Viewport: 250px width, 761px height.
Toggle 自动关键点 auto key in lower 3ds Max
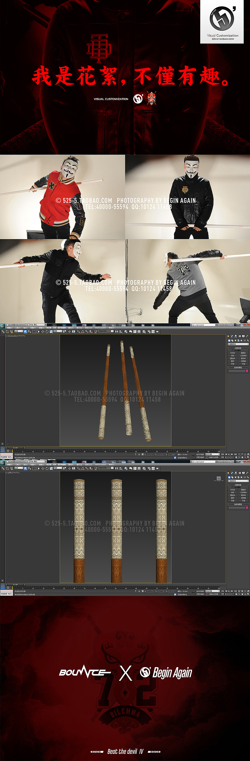(x=200, y=591)
